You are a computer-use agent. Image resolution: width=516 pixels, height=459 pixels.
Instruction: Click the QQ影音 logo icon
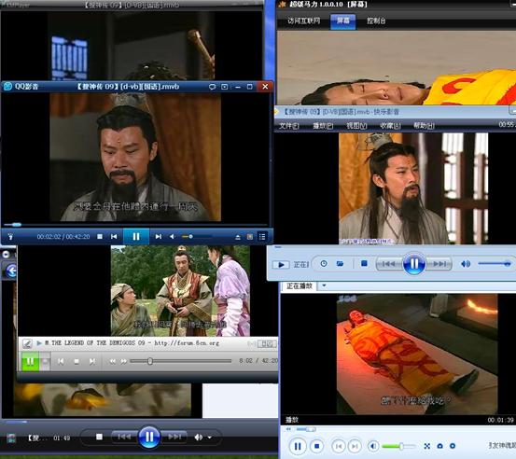point(7,87)
